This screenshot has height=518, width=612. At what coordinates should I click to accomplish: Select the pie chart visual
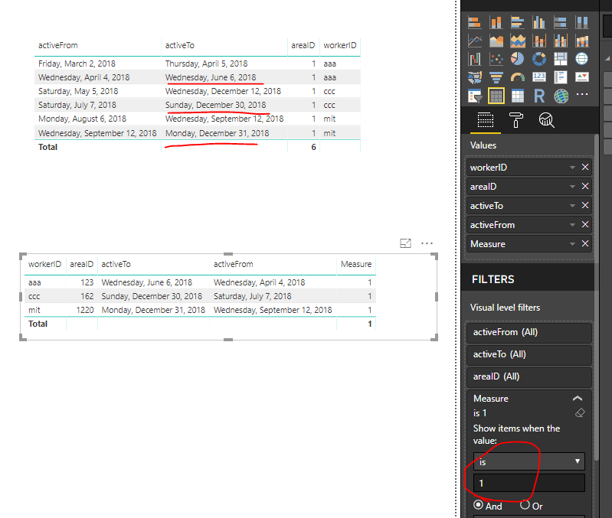[x=518, y=59]
